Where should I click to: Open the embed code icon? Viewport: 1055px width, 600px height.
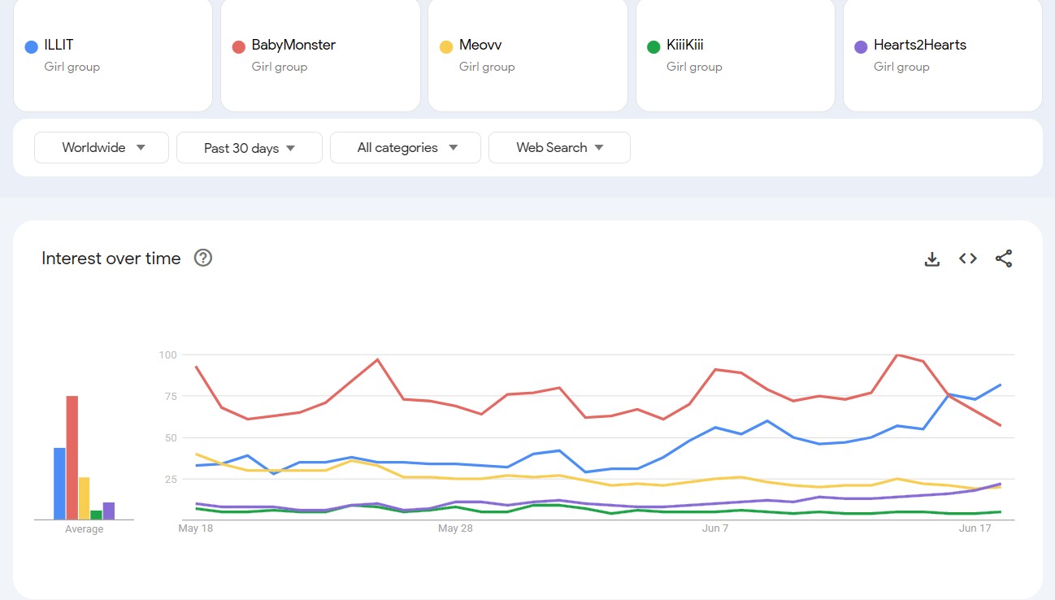point(968,259)
